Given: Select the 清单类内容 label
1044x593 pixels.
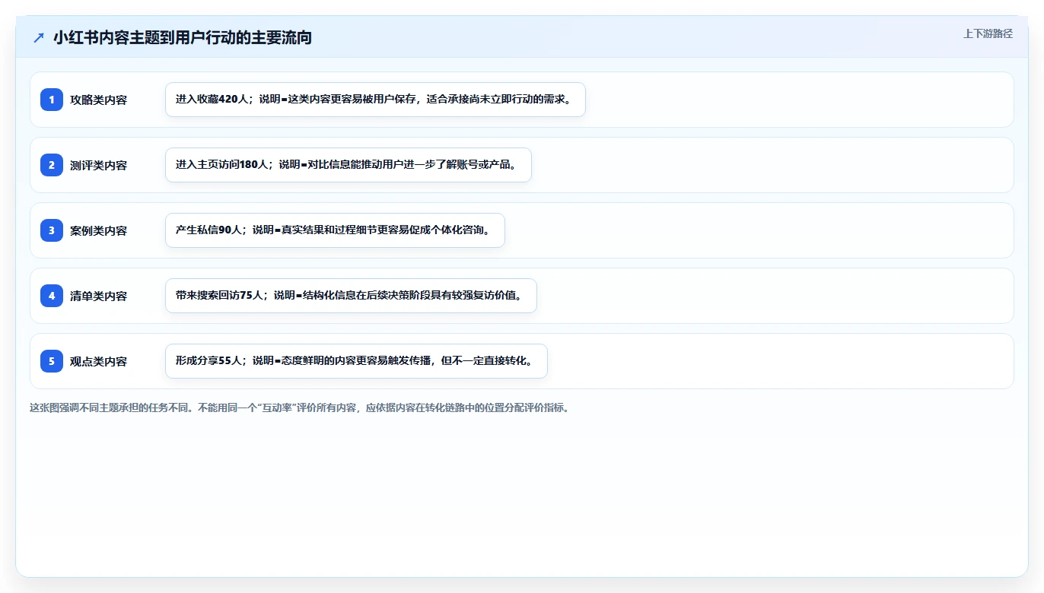Looking at the screenshot, I should point(99,296).
